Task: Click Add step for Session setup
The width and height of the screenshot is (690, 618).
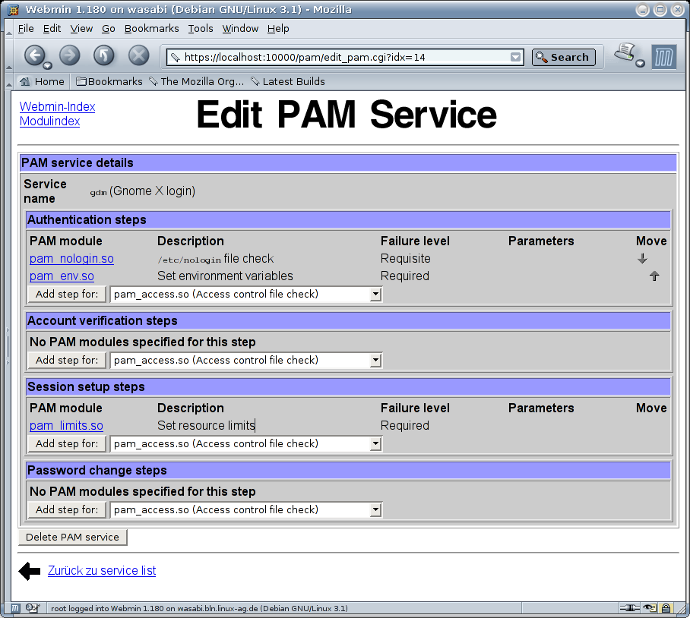Action: pyautogui.click(x=67, y=443)
